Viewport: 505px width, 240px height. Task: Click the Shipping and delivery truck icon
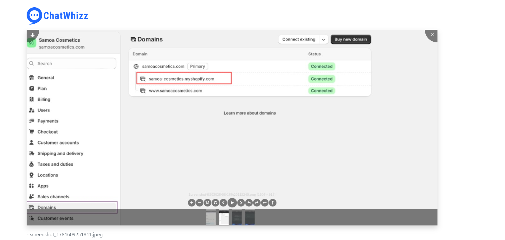(31, 153)
